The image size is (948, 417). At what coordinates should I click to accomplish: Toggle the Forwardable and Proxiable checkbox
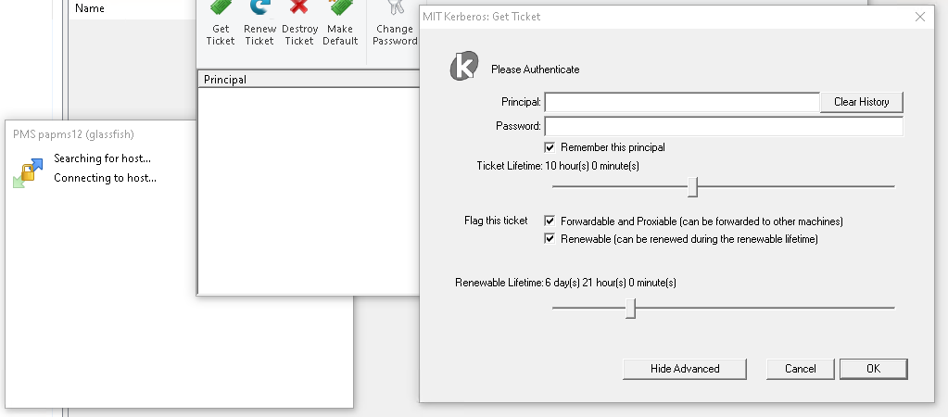pos(550,221)
